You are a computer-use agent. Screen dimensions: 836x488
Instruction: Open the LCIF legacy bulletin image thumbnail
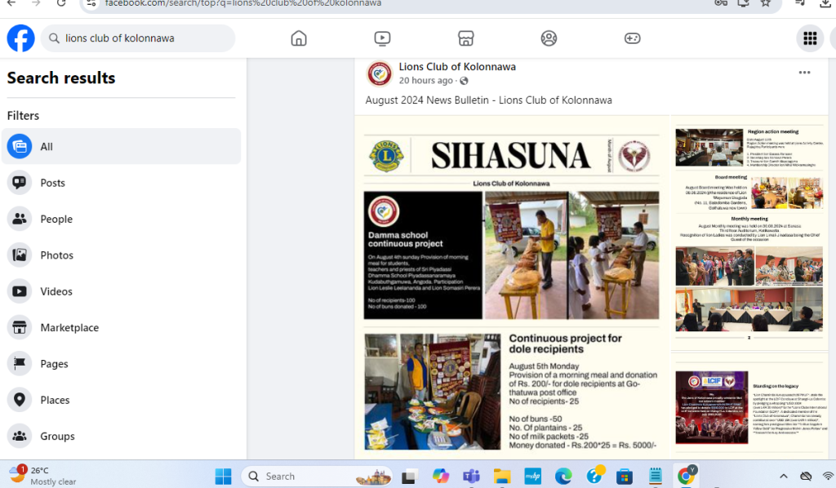point(749,406)
